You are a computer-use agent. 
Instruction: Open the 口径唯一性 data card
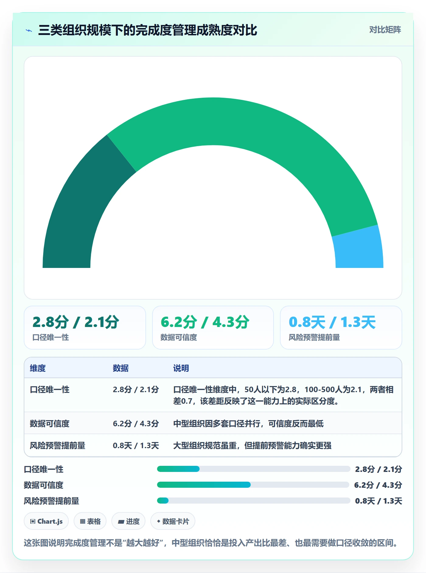[x=85, y=328]
